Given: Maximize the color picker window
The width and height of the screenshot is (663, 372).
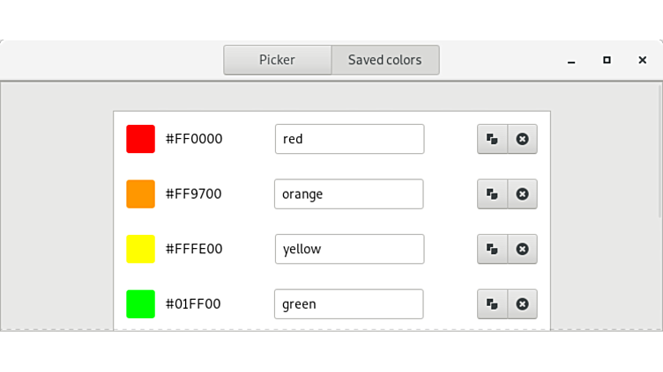Looking at the screenshot, I should tap(607, 61).
